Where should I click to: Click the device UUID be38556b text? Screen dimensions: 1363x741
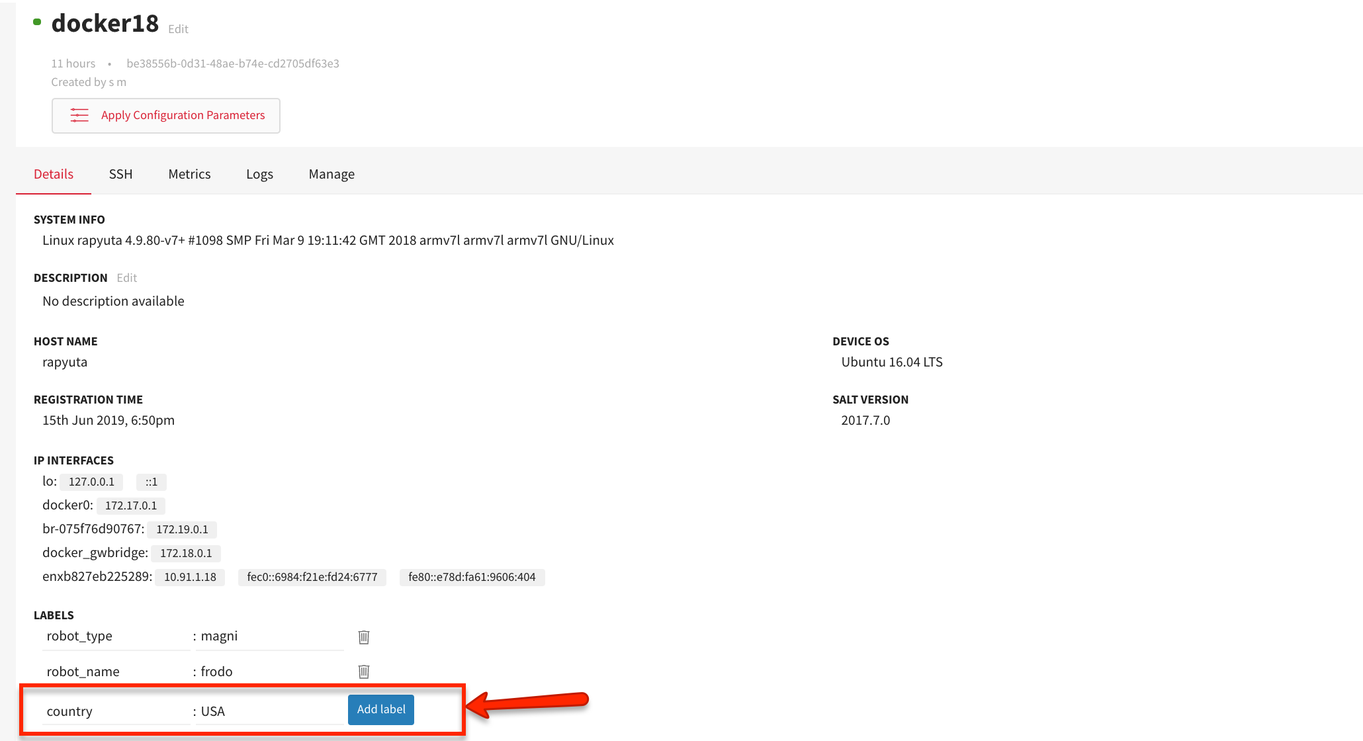point(233,64)
